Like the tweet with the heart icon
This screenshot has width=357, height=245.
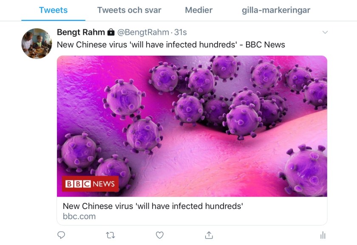coord(160,235)
